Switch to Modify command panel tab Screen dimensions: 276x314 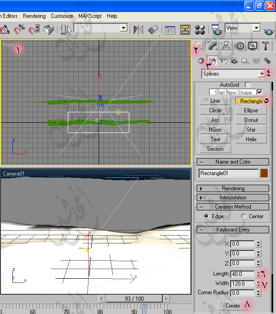pos(213,46)
